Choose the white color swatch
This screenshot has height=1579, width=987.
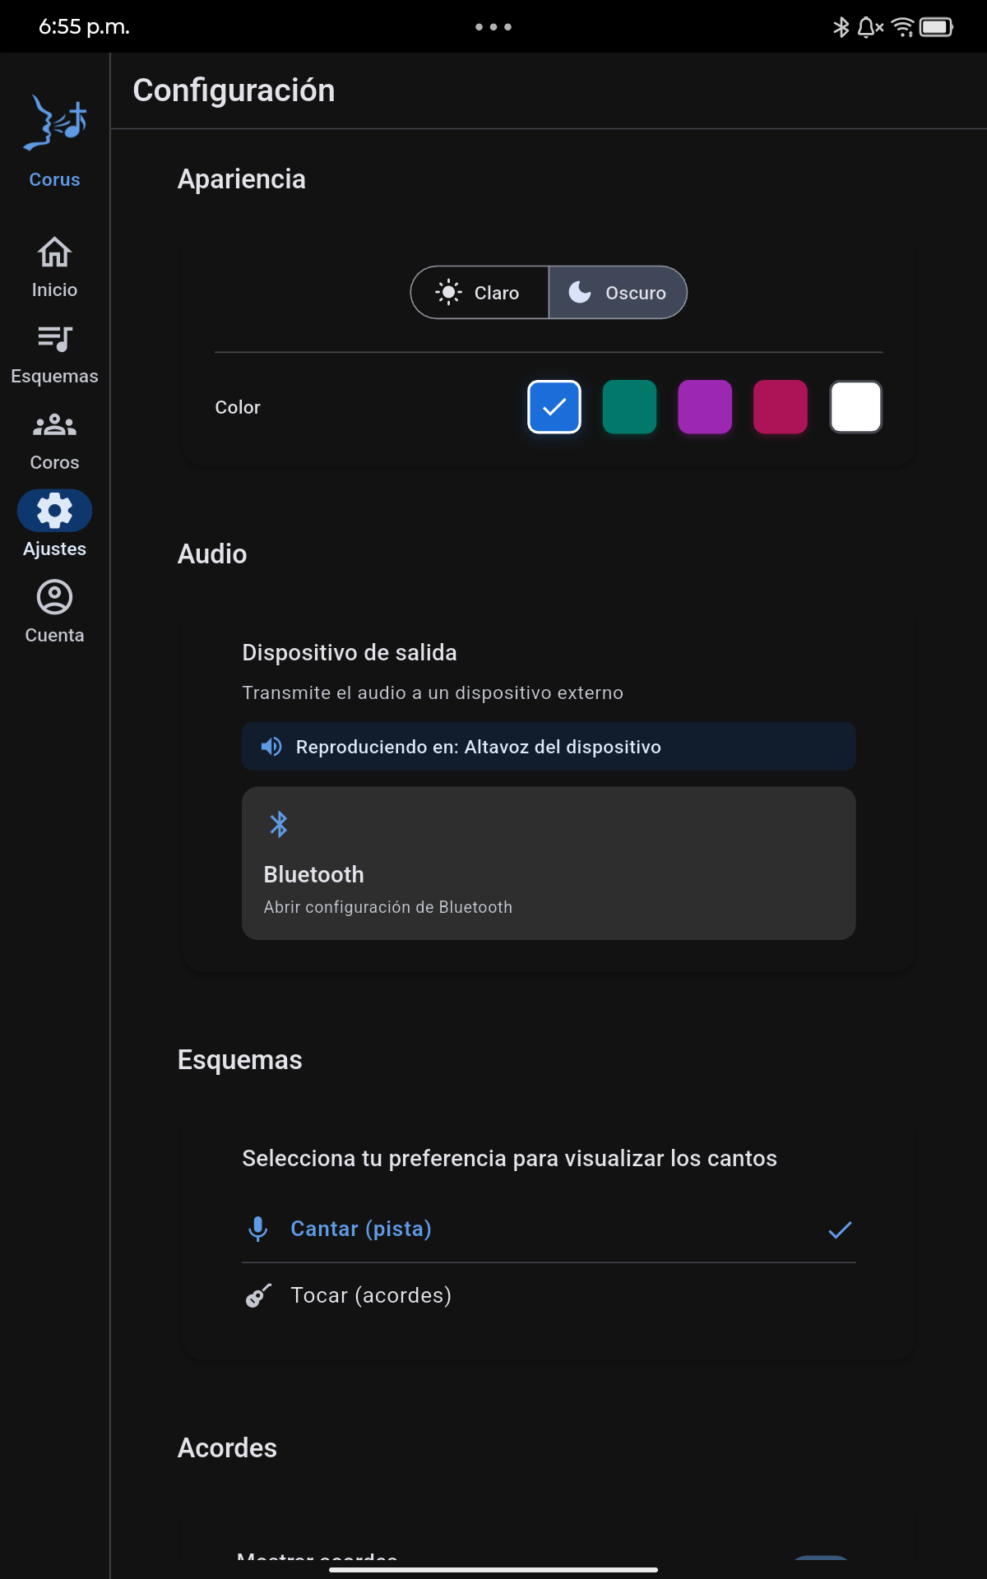856,407
